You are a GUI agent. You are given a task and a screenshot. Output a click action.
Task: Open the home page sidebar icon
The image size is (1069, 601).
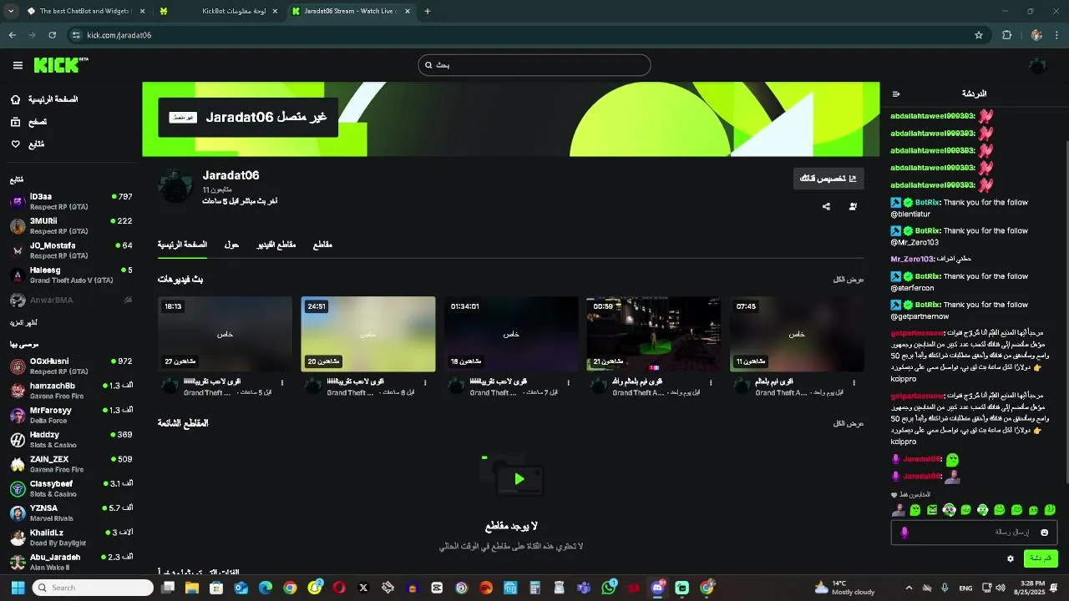(15, 99)
